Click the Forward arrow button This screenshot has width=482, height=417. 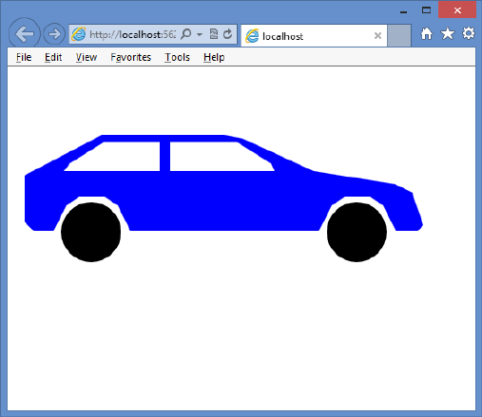(x=54, y=34)
